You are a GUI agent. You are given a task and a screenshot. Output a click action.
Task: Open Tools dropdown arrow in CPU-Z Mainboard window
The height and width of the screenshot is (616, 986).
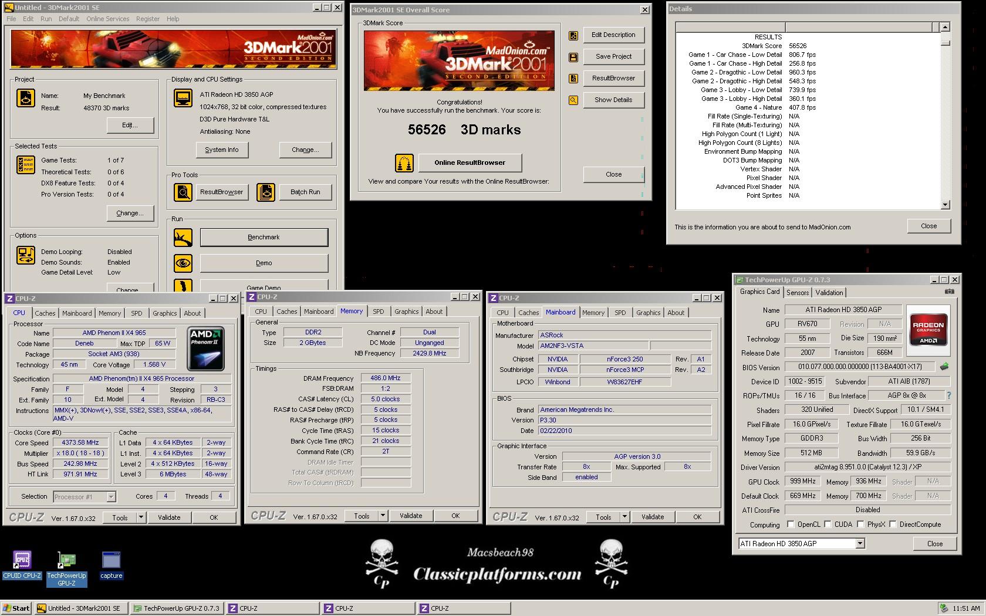coord(624,517)
